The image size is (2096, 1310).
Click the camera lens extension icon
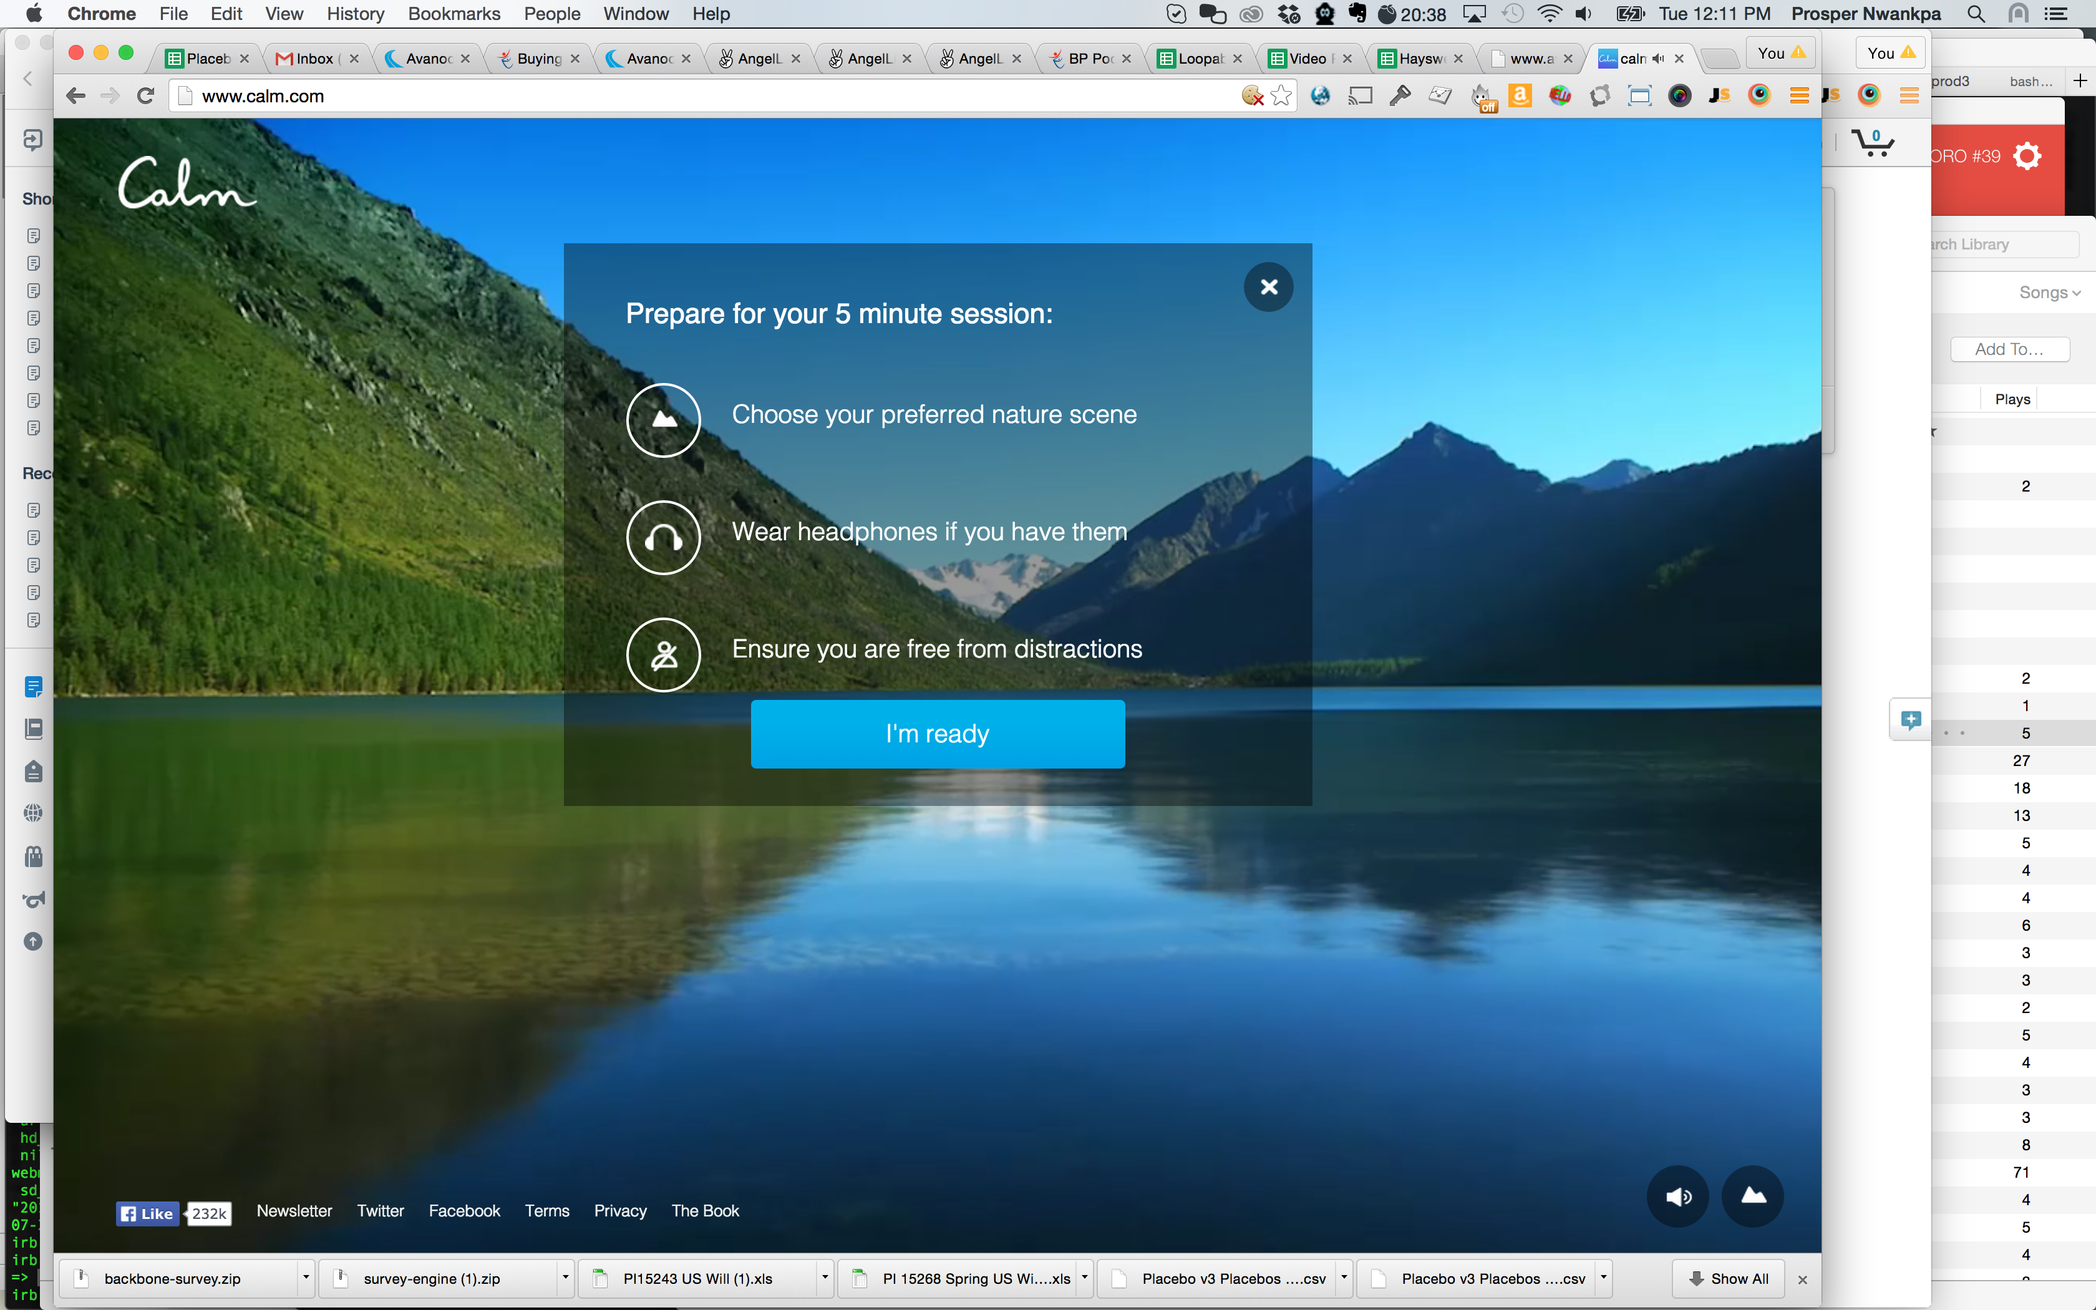[x=1679, y=96]
